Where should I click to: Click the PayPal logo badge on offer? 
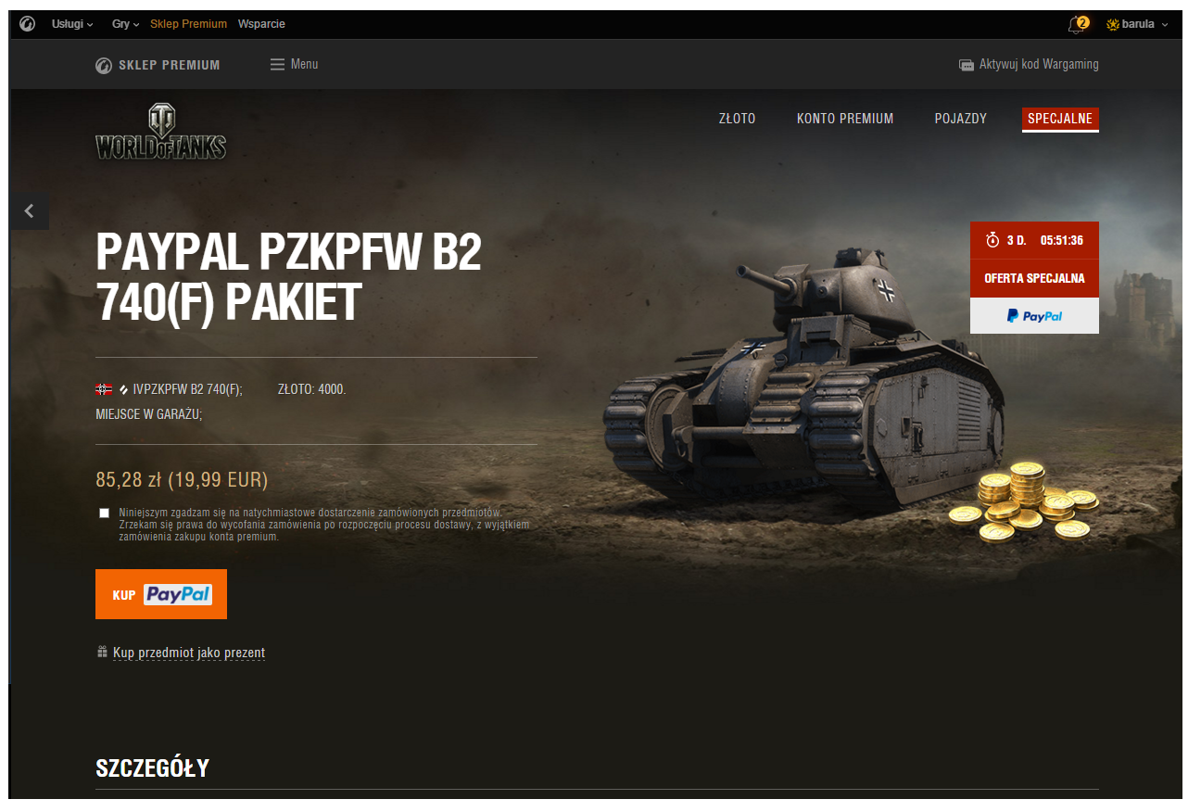point(1034,316)
